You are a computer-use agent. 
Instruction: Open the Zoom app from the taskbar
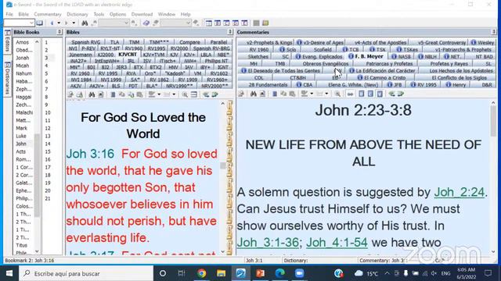[299, 273]
